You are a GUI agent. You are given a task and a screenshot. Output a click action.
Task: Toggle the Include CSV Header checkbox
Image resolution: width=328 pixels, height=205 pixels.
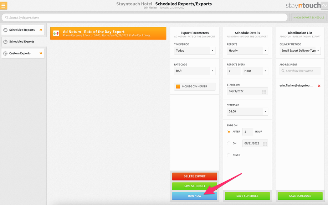coord(178,86)
